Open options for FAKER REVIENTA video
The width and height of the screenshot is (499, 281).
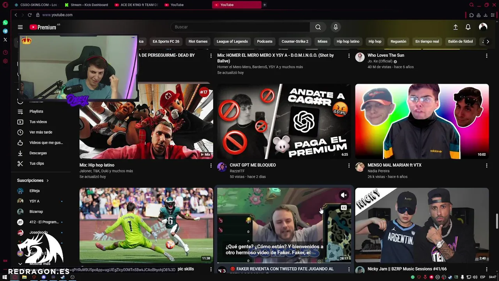coord(349,269)
